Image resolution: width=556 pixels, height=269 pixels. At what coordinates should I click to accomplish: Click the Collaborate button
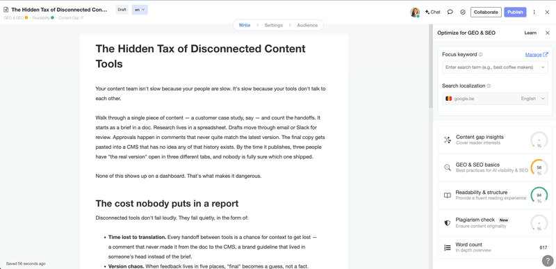486,12
